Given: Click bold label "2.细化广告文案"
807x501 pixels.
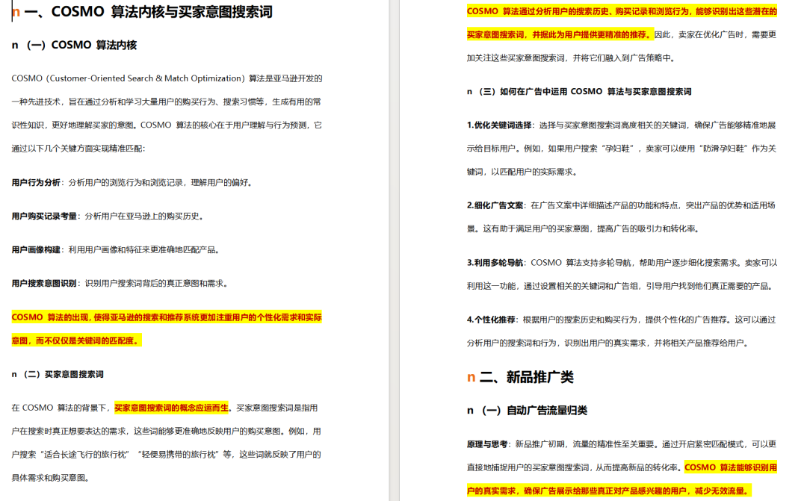Looking at the screenshot, I should 495,205.
